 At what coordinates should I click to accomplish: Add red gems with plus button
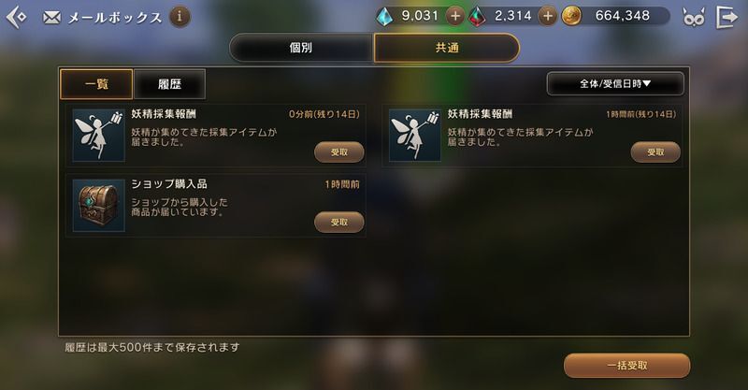pos(548,16)
